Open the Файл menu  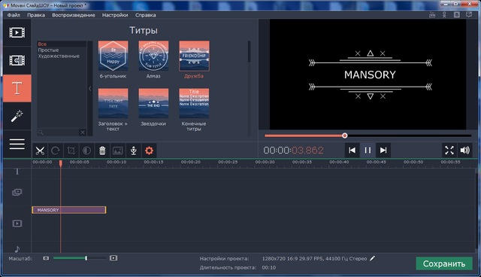pyautogui.click(x=14, y=15)
